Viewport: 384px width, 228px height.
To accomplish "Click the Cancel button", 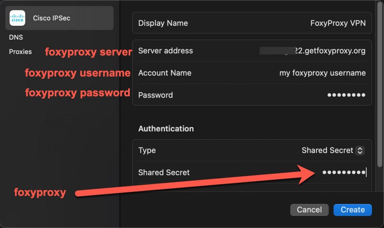I will click(x=309, y=210).
